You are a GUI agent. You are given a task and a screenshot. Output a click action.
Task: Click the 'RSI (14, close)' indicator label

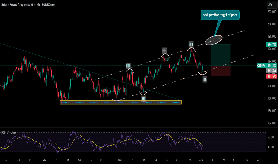click(x=10, y=132)
